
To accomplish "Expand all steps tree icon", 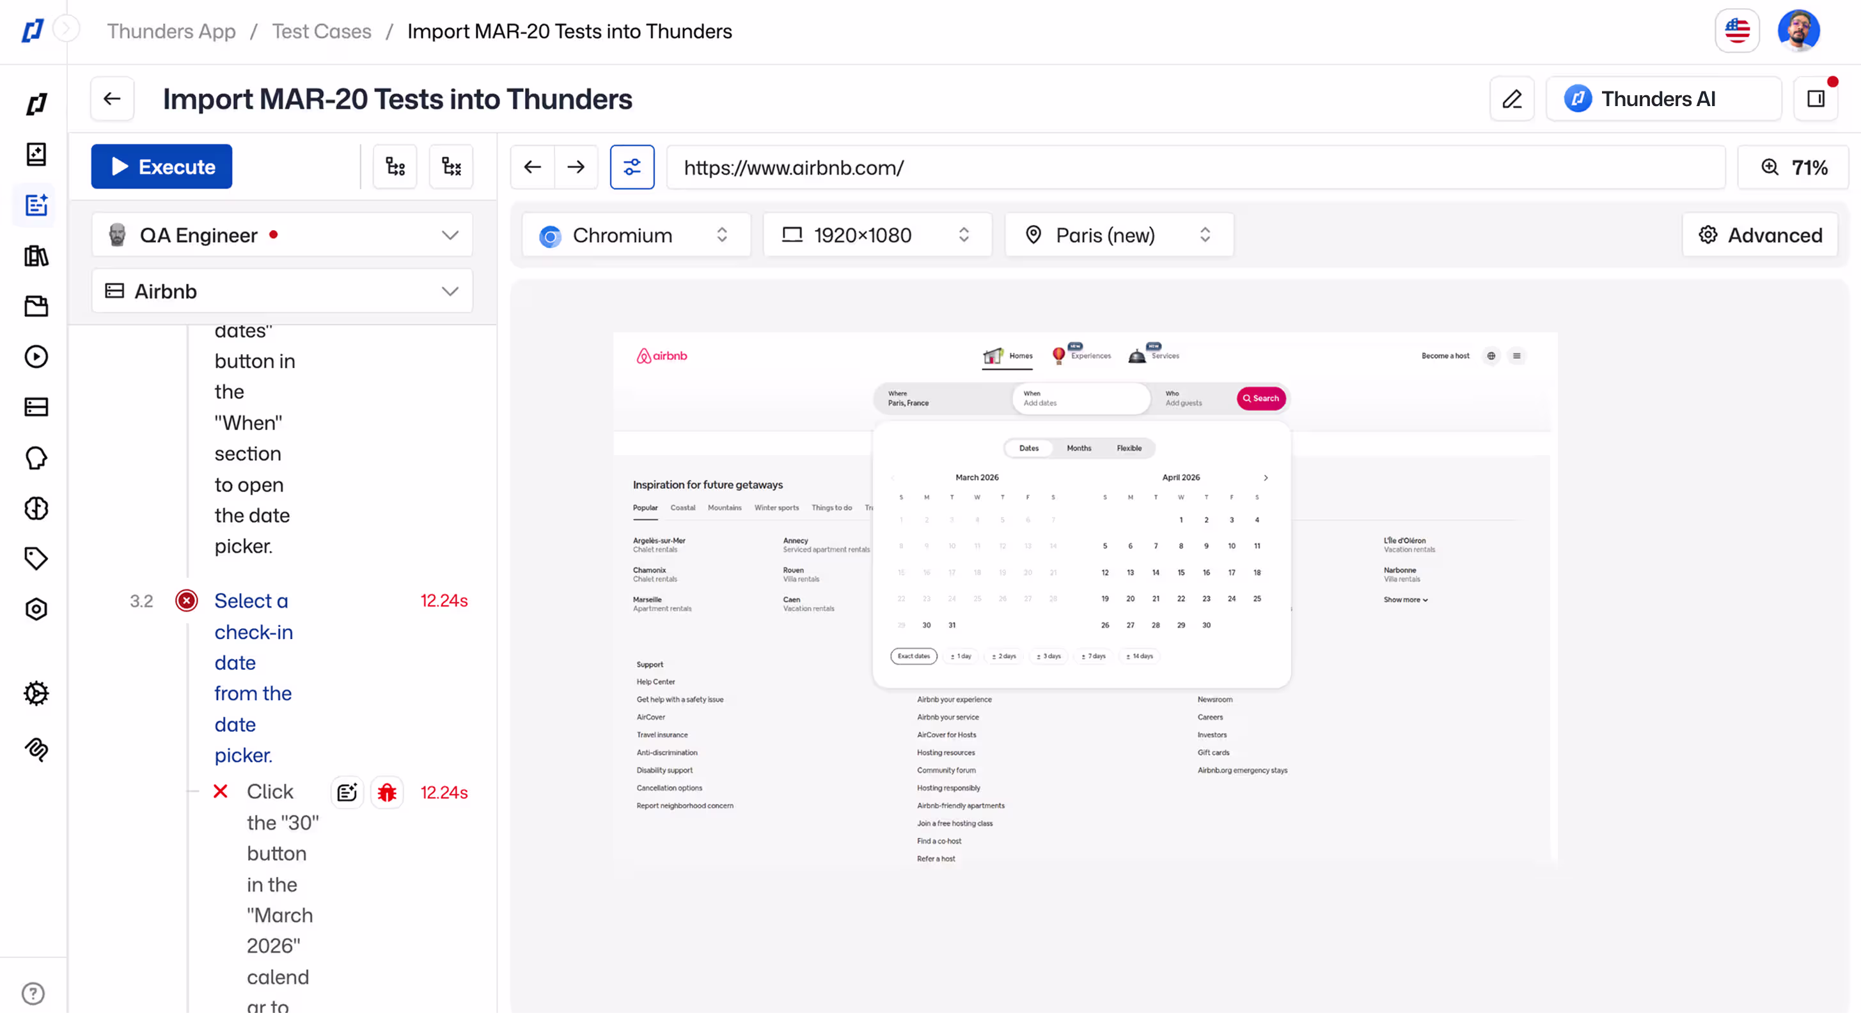I will pyautogui.click(x=395, y=167).
